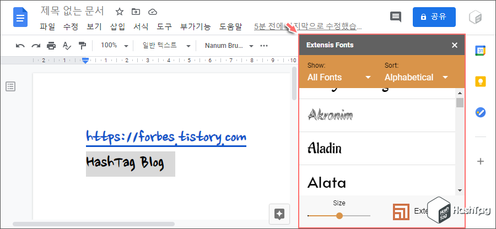Viewport: 496px width, 229px height.
Task: Open Sort Alphabetical dropdown
Action: [x=416, y=78]
